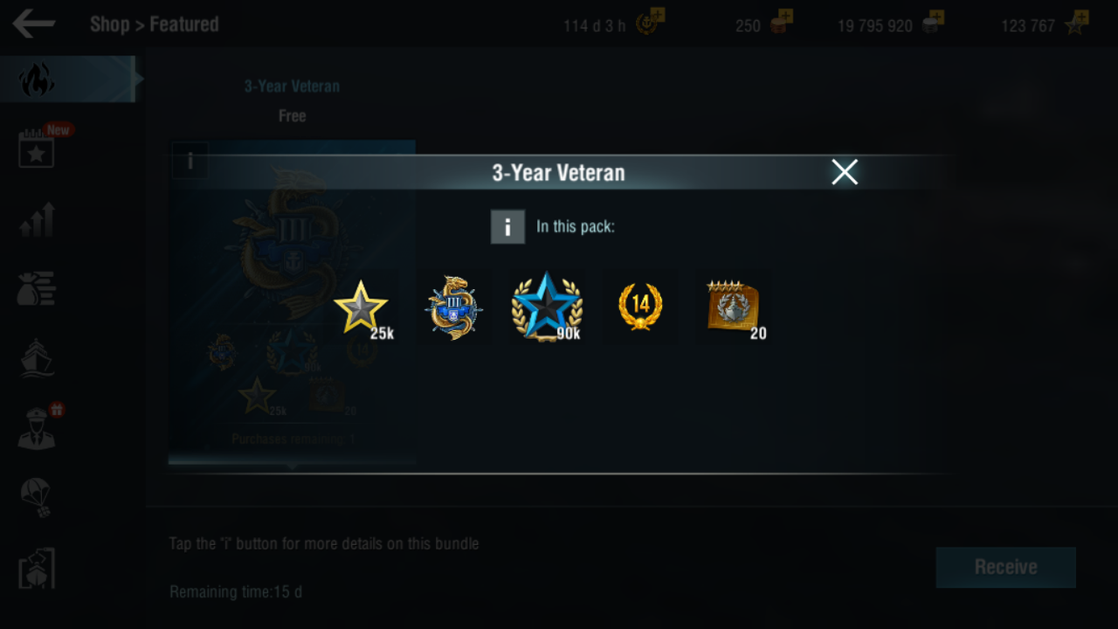Open the ships category in sidebar
Viewport: 1118px width, 629px height.
click(x=37, y=358)
